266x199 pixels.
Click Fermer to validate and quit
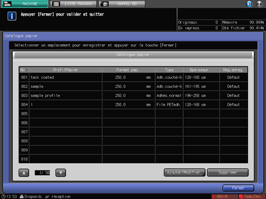pyautogui.click(x=238, y=188)
